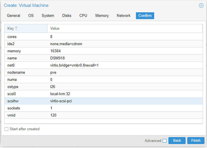Select the cores row
Image resolution: width=207 pixels, height=148 pixels.
(104, 37)
